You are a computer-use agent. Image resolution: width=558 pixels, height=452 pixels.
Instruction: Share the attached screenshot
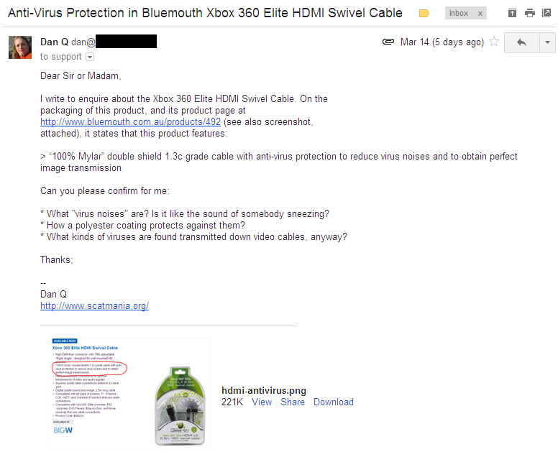pyautogui.click(x=293, y=402)
